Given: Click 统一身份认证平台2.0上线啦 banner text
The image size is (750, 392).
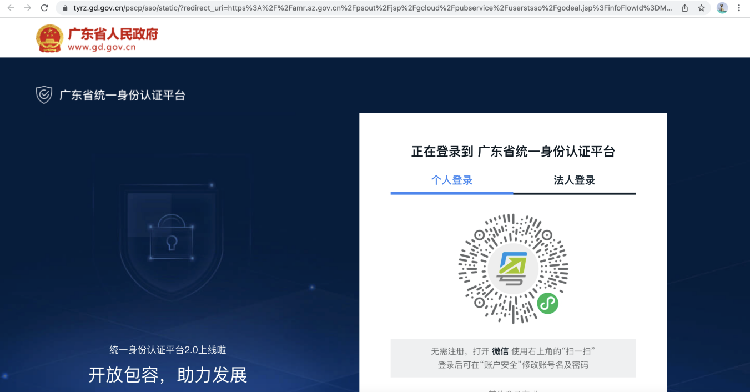Looking at the screenshot, I should [168, 350].
